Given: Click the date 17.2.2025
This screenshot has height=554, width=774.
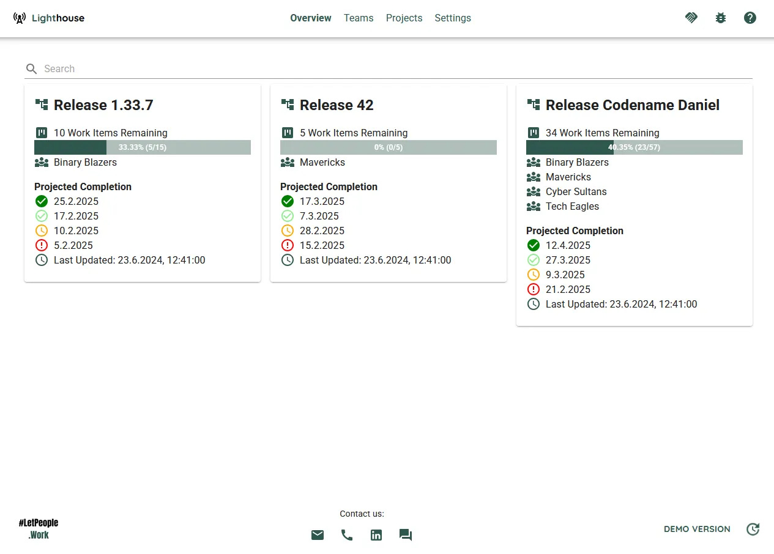Looking at the screenshot, I should (x=76, y=216).
